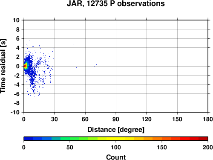
Task: Click the y-axis tick label '-8'
Action: click(x=17, y=103)
